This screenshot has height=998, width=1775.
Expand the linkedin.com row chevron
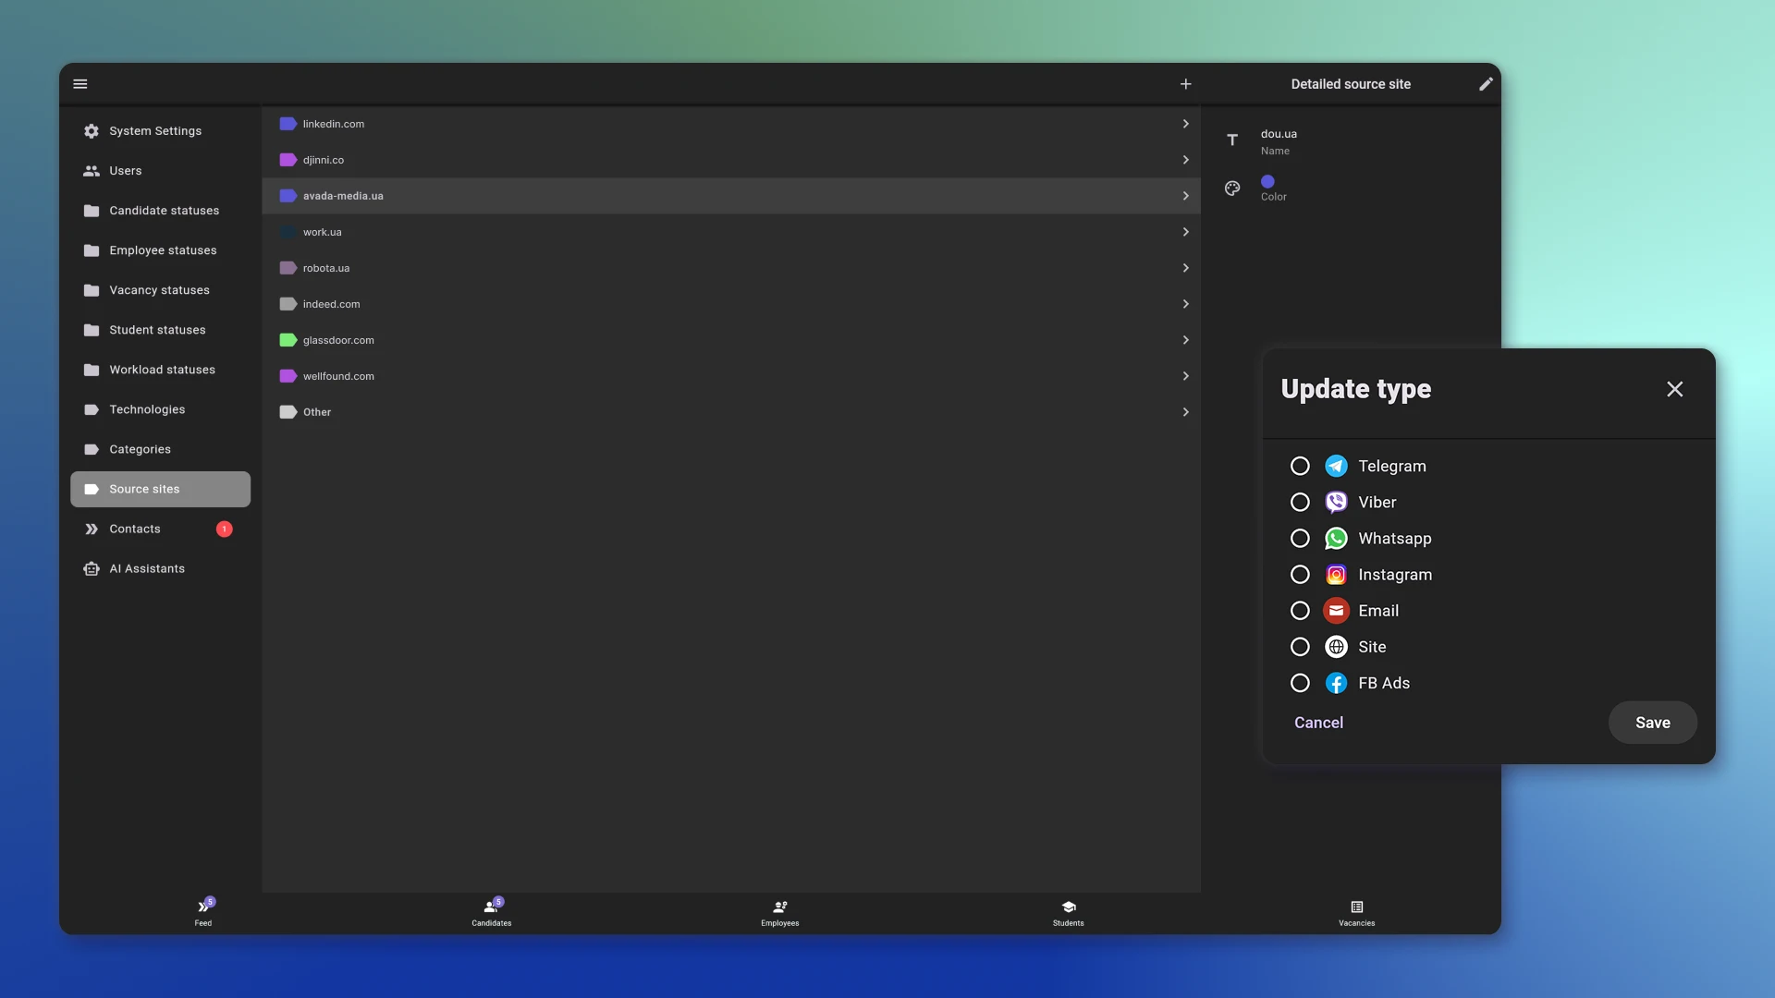coord(1185,124)
